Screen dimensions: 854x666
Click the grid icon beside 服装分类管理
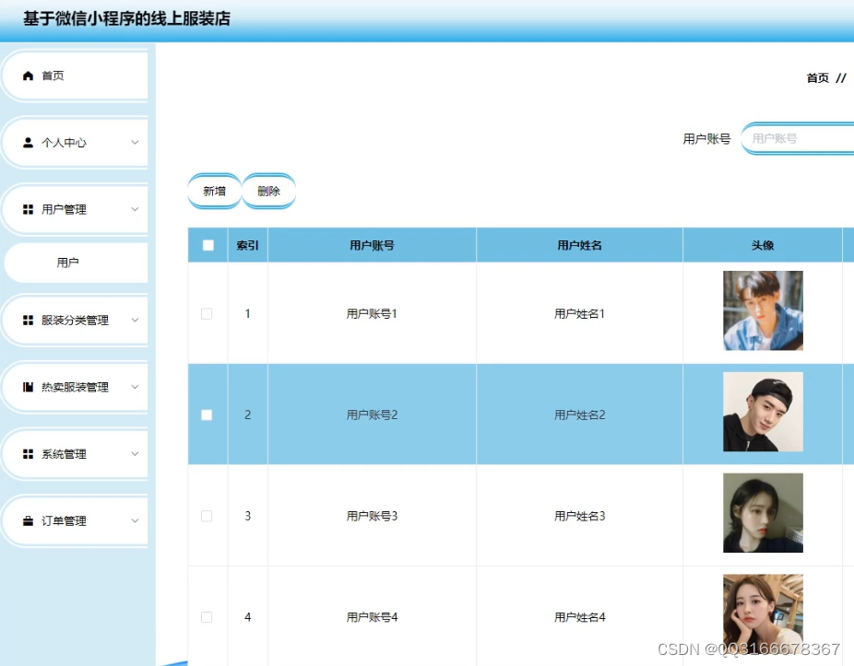pos(28,320)
